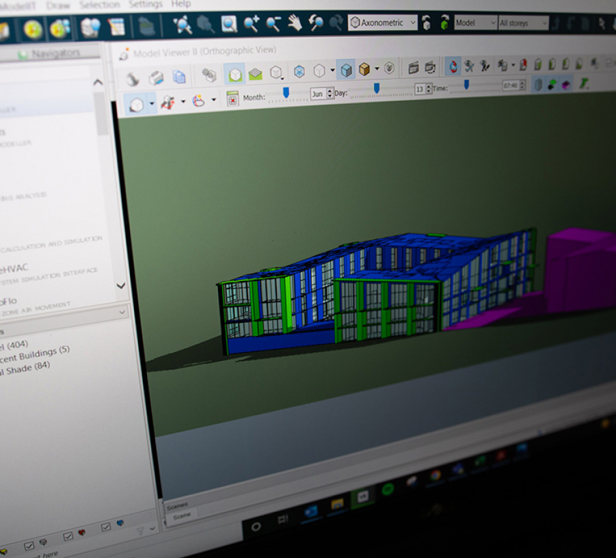
Task: Open the arrow next to the white cube
Action: [x=332, y=70]
